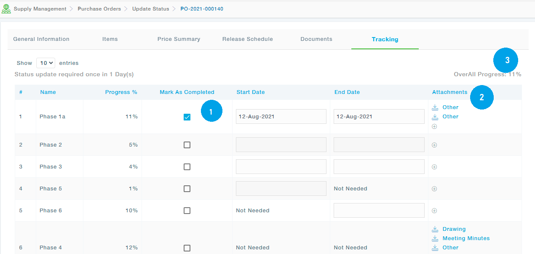The image size is (535, 254).
Task: Download the Meeting Minutes attachment icon
Action: [x=435, y=238]
